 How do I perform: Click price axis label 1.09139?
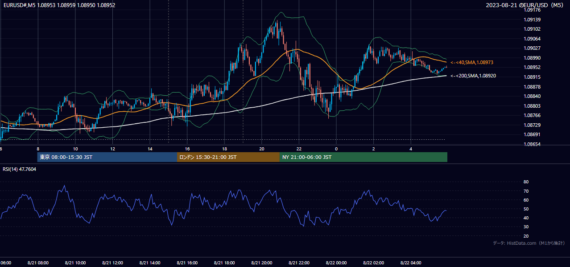pos(532,20)
